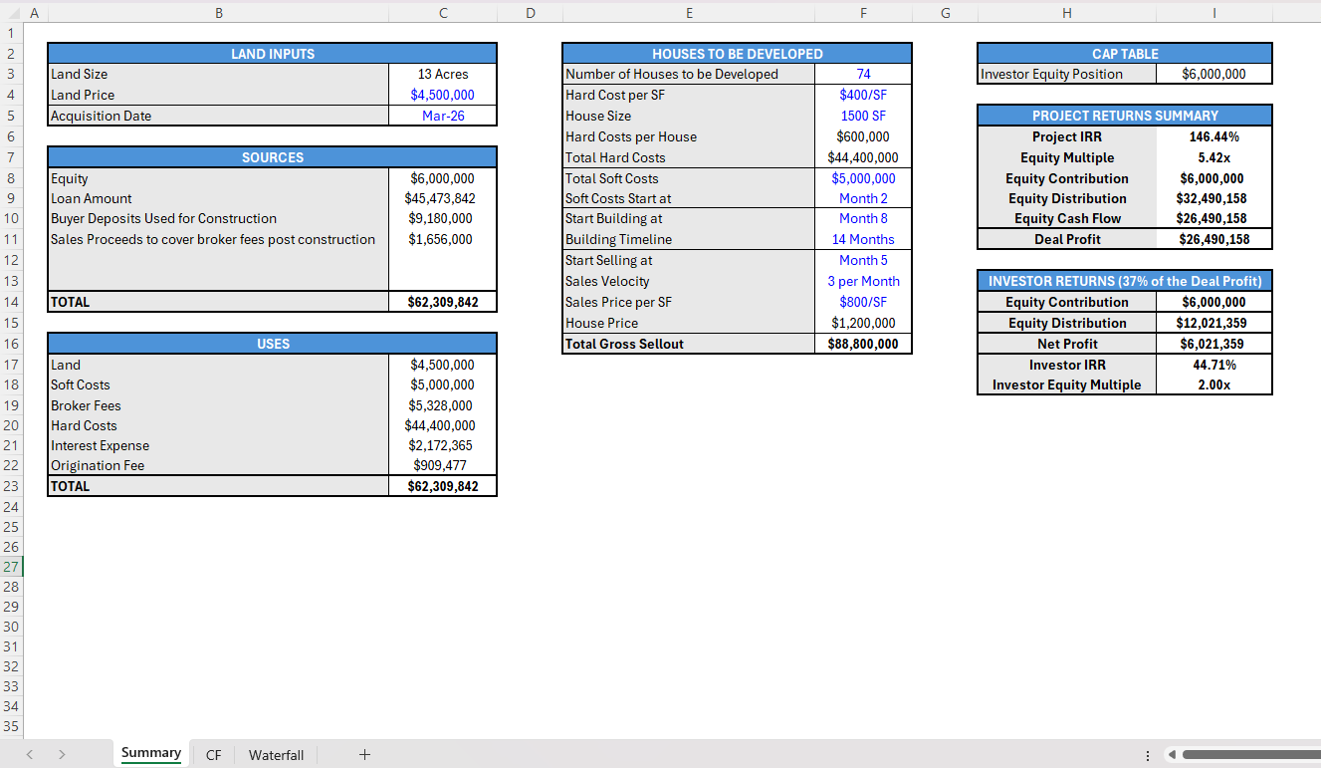The height and width of the screenshot is (768, 1321).
Task: Select the LAND INPUTS header cell
Action: click(x=272, y=54)
